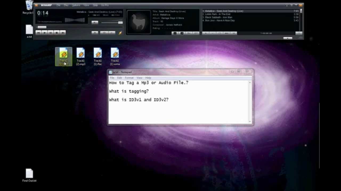
Task: Click Notepad scrollbar down arrow
Action: [x=250, y=122]
